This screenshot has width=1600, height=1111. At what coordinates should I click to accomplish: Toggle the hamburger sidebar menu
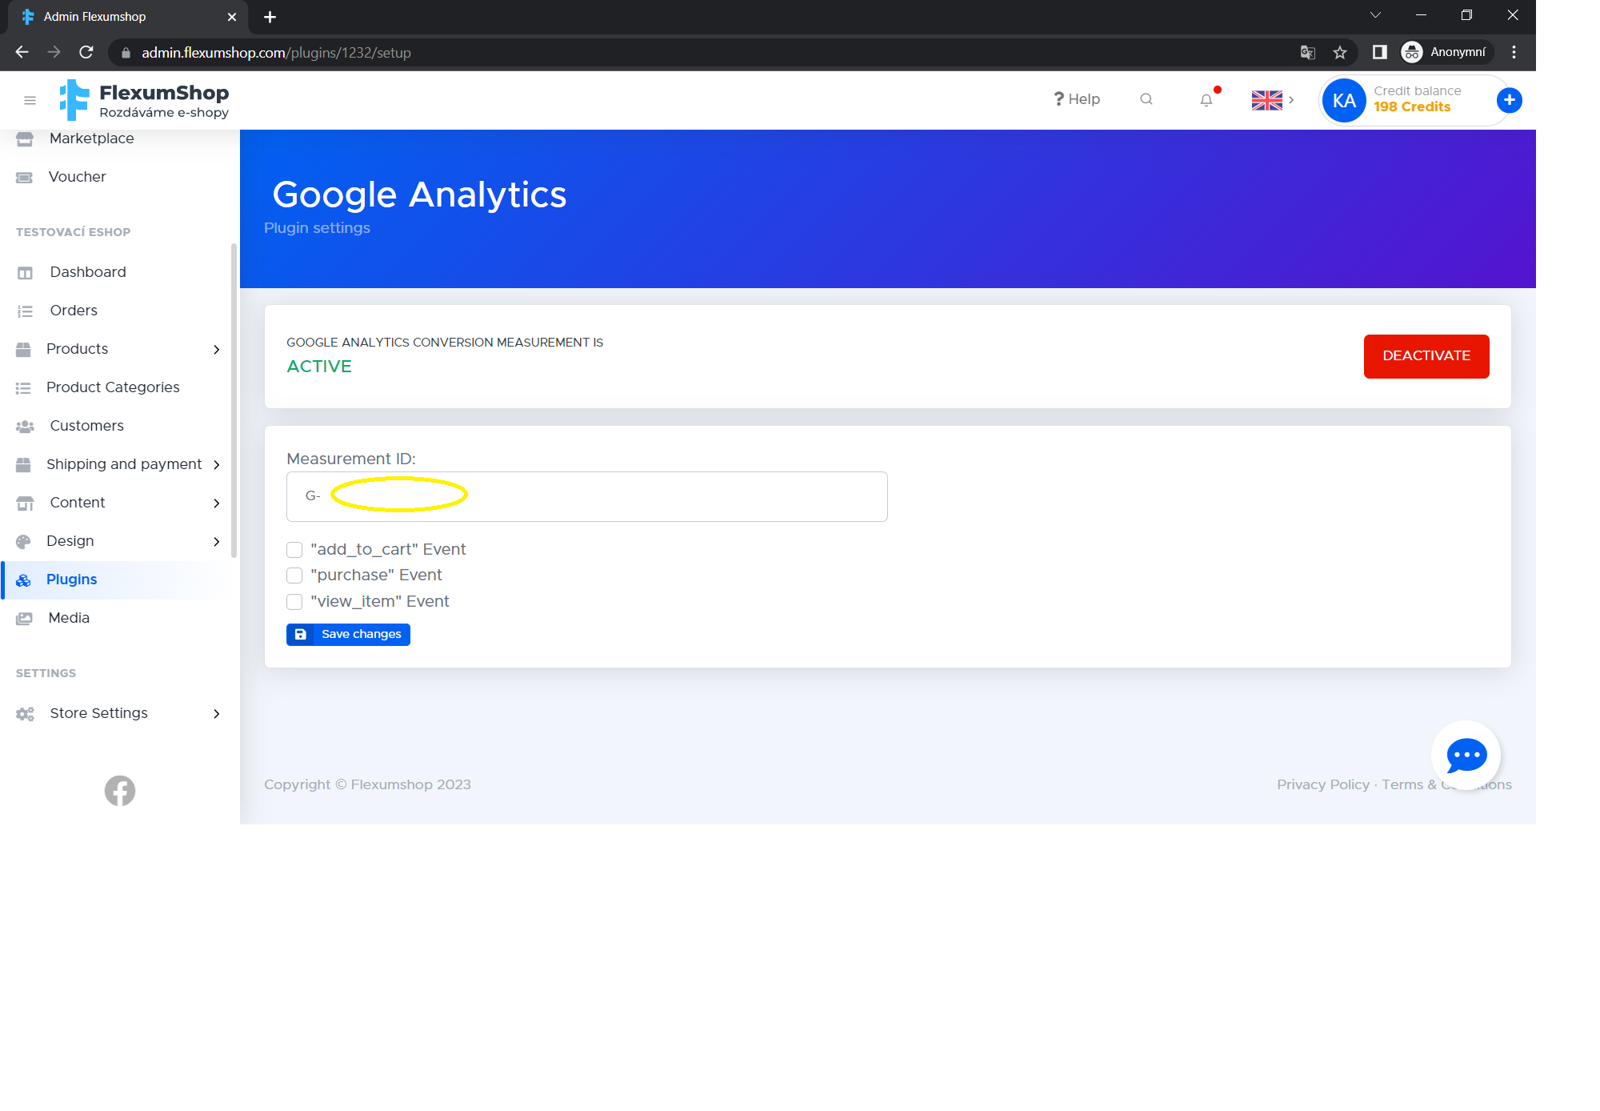pos(30,100)
